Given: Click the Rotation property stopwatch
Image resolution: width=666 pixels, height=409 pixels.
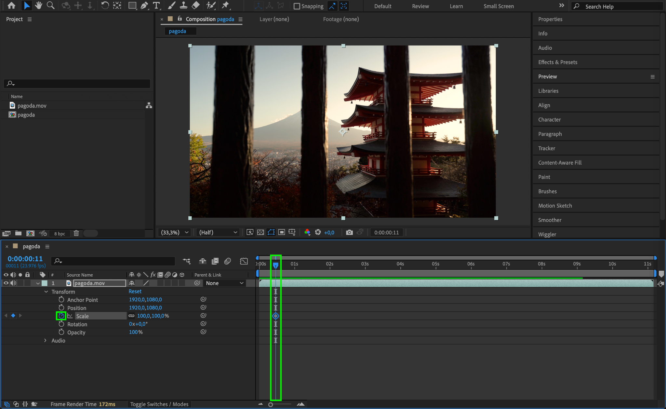Looking at the screenshot, I should point(61,324).
